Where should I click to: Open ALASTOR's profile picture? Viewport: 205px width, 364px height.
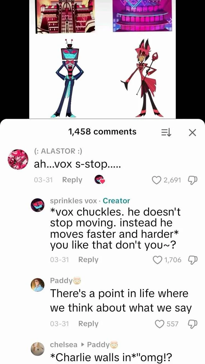[x=18, y=159]
